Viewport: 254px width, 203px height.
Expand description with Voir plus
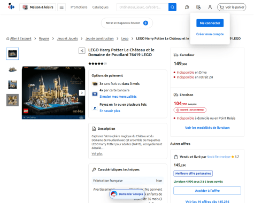coord(97,154)
